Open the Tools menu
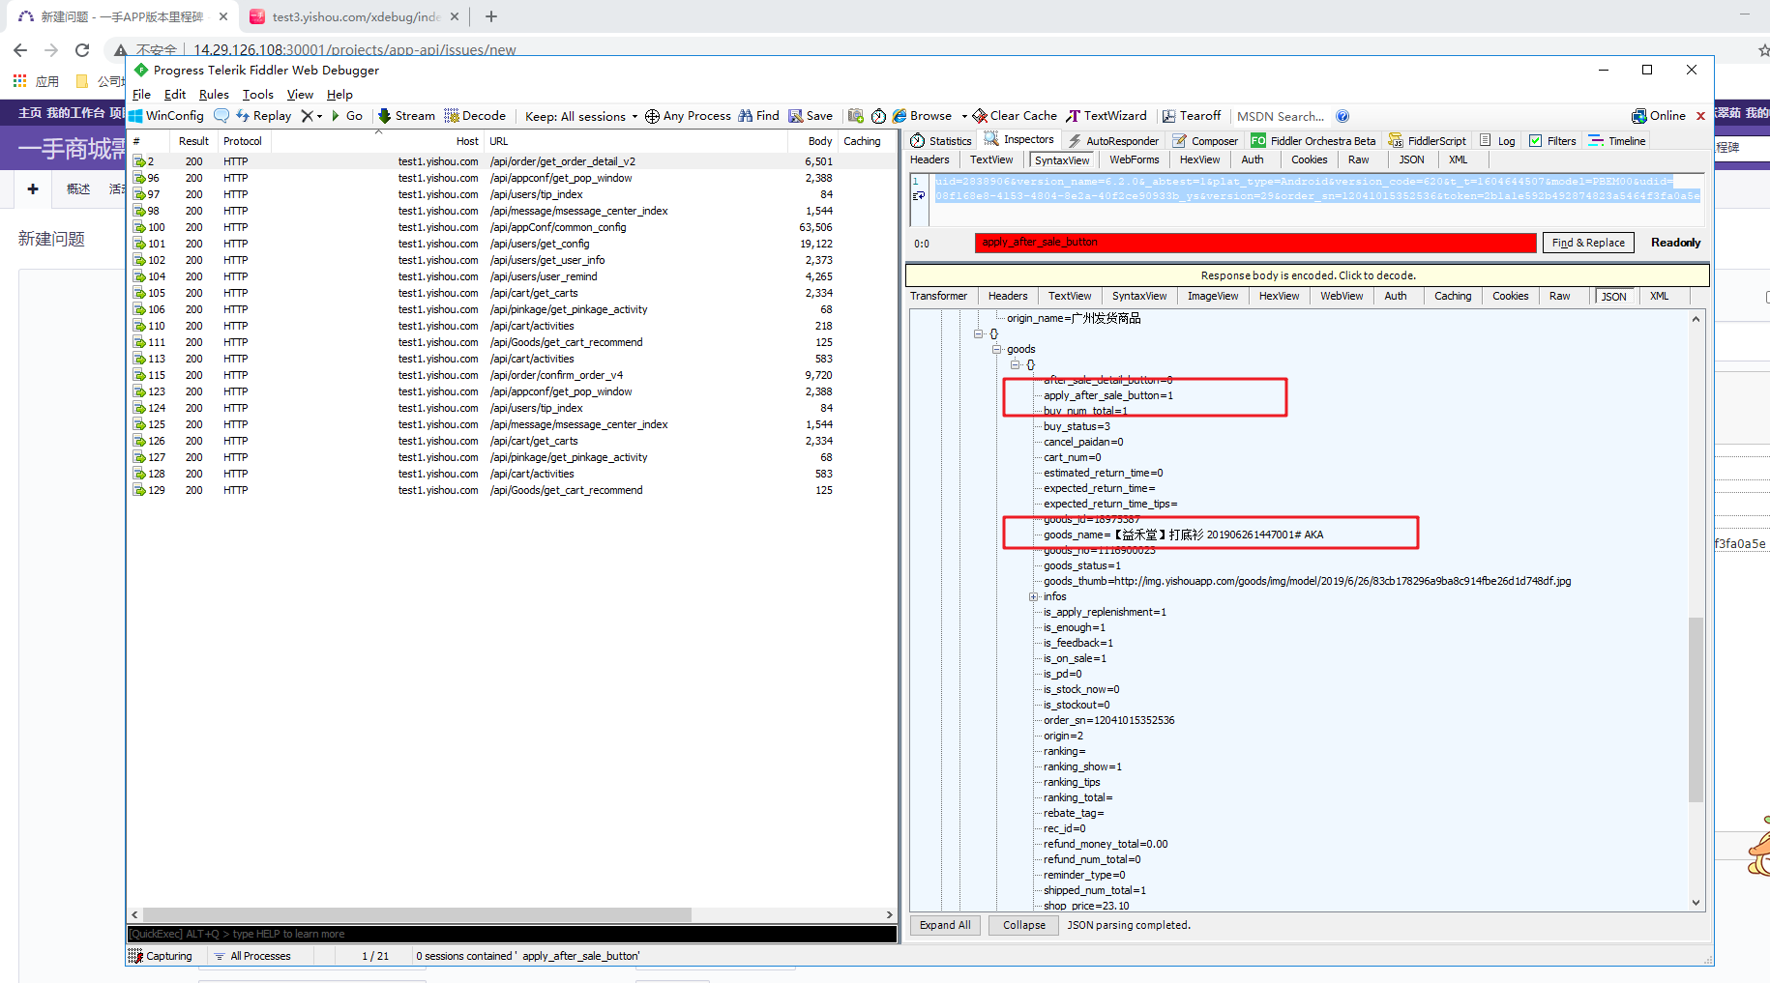 click(x=257, y=95)
